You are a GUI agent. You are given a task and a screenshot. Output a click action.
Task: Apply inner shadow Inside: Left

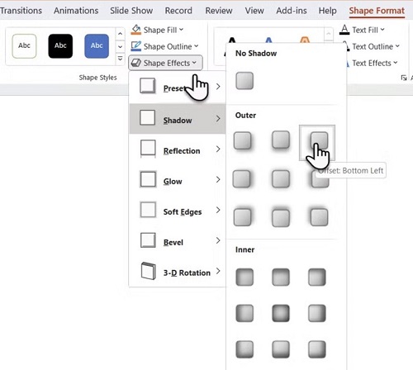pos(244,313)
